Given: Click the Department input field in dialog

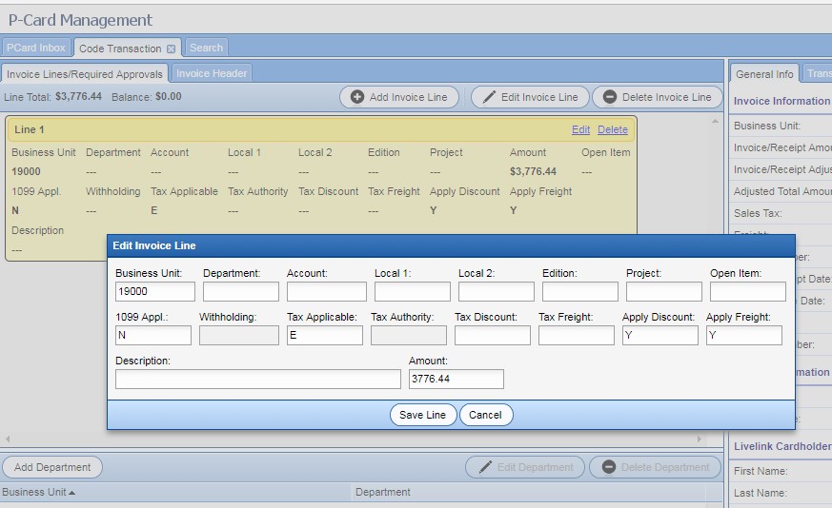Looking at the screenshot, I should 241,291.
